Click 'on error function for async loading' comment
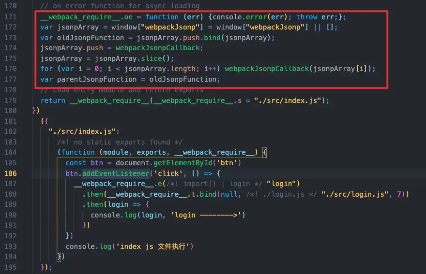Image resolution: width=426 pixels, height=274 pixels. [120, 6]
